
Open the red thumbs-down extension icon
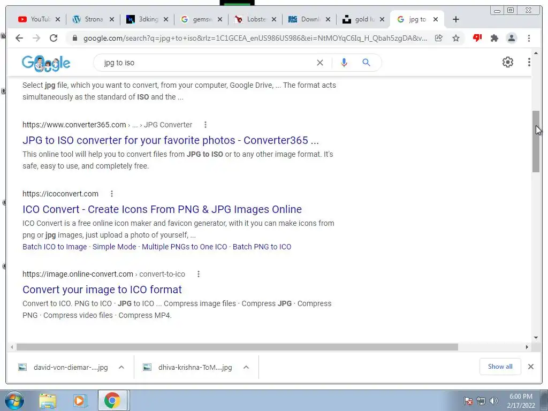click(477, 38)
